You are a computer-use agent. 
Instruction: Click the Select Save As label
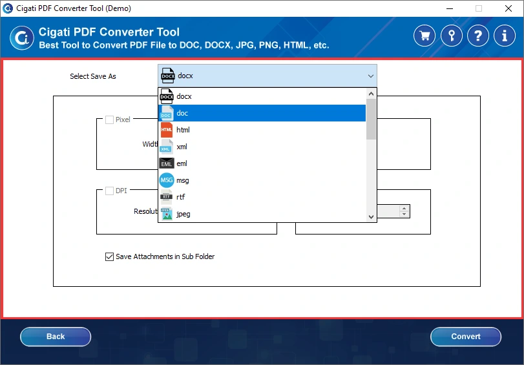pyautogui.click(x=93, y=76)
